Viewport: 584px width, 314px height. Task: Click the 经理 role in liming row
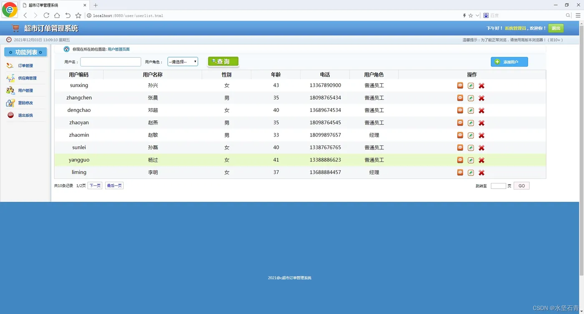[x=374, y=172]
